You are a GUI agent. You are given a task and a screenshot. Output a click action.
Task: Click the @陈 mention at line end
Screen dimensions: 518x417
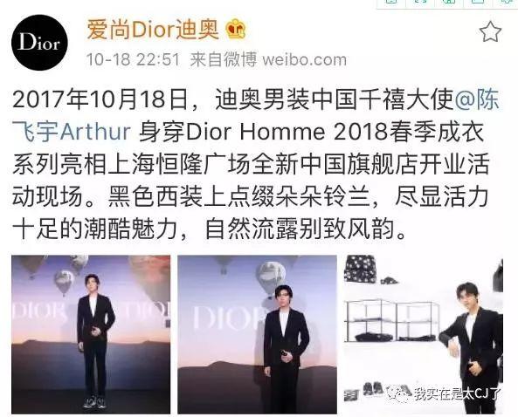pyautogui.click(x=478, y=99)
